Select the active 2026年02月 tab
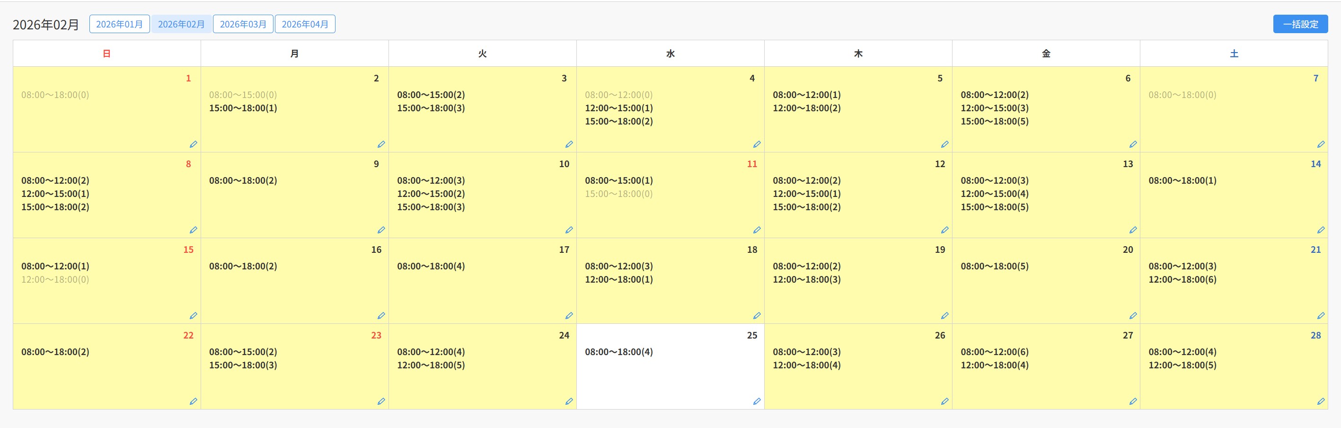This screenshot has width=1341, height=428. [181, 24]
